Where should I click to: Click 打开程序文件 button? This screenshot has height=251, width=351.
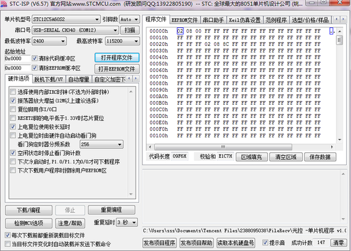point(117,57)
